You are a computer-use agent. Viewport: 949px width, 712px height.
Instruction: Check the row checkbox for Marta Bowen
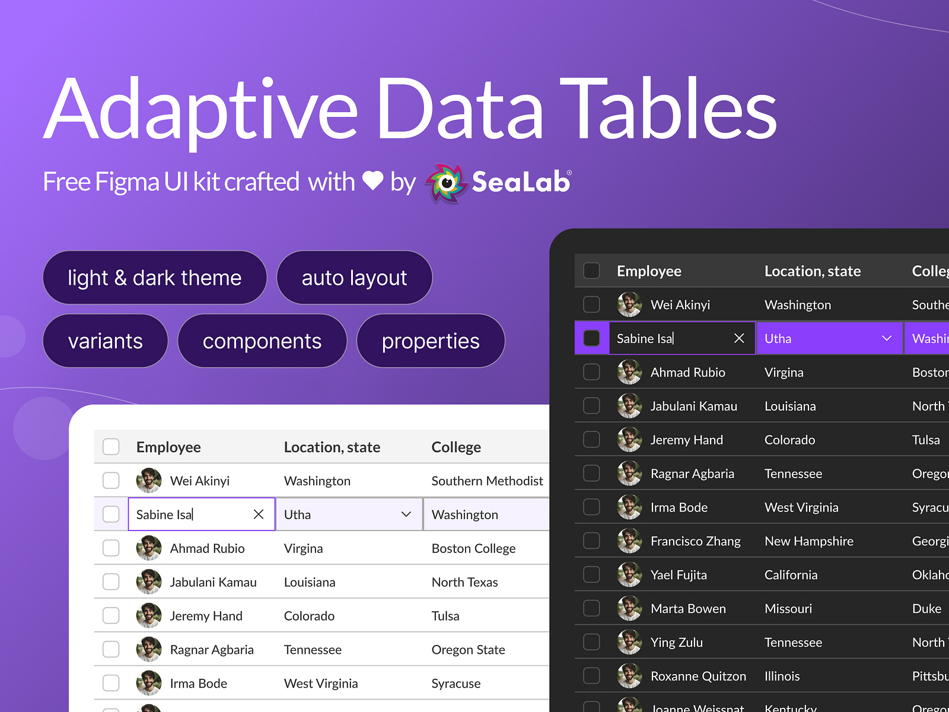point(591,608)
